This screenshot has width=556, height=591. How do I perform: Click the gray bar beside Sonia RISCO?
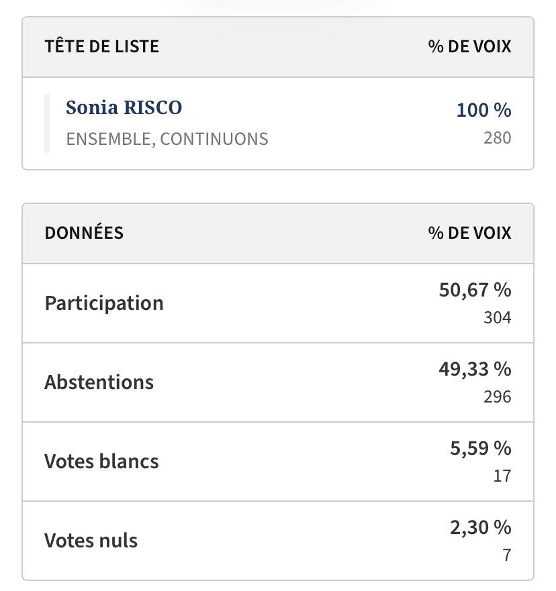click(47, 123)
